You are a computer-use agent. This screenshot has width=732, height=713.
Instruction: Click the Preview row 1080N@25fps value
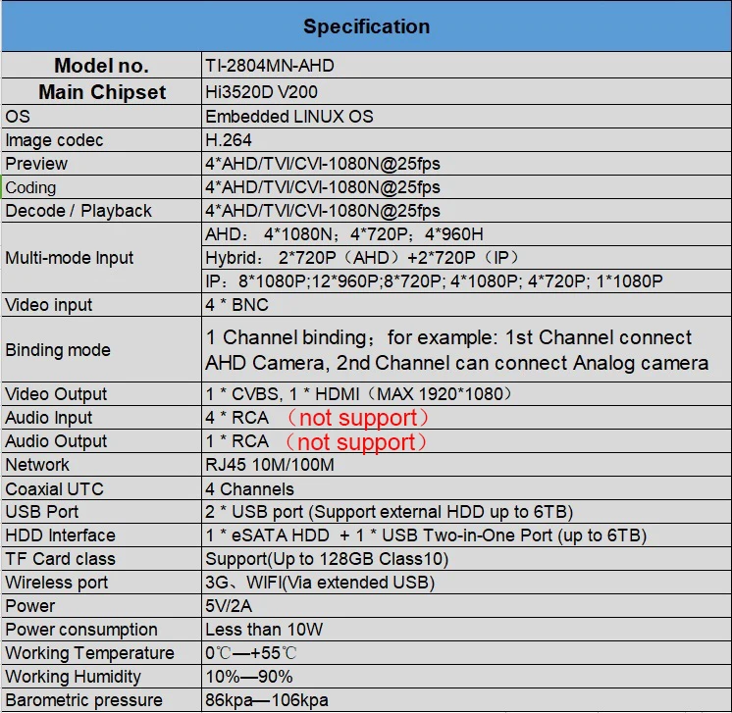coord(323,164)
